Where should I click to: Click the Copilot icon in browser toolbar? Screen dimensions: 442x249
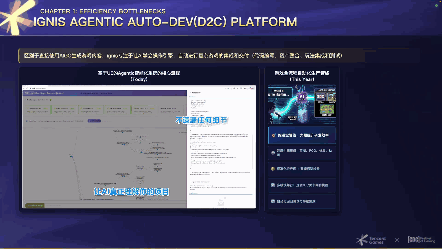point(251,88)
